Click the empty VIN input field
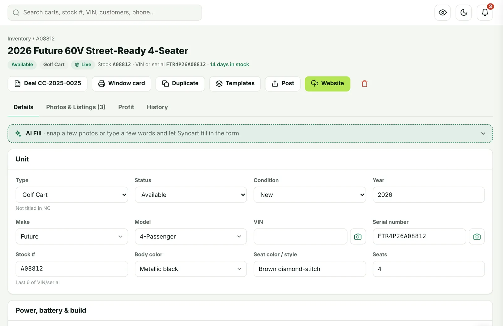 tap(301, 237)
